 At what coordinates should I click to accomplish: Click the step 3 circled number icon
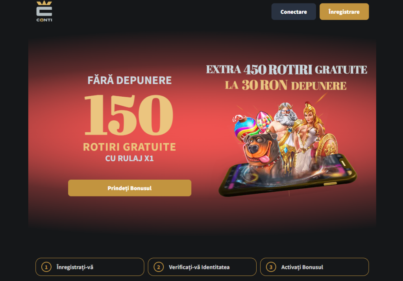pyautogui.click(x=271, y=267)
